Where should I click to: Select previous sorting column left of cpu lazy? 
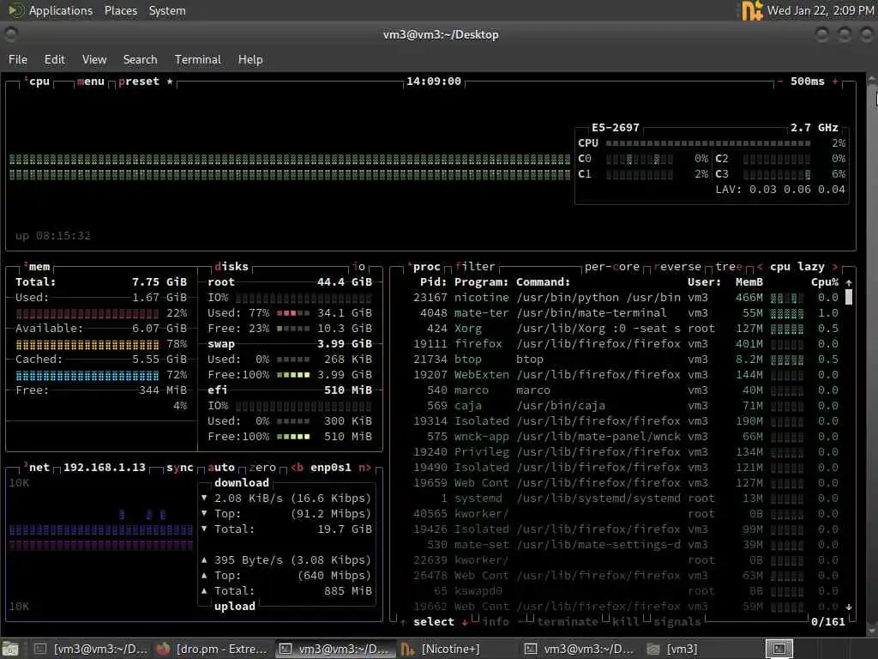760,267
